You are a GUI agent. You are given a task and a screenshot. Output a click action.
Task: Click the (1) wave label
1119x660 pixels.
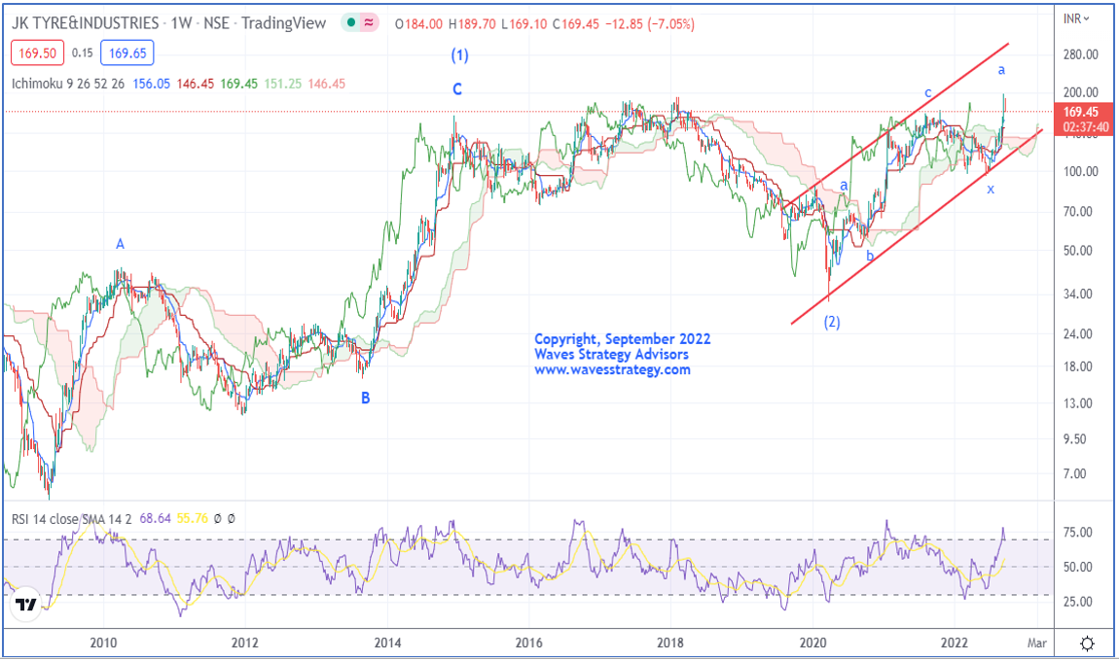coord(459,54)
